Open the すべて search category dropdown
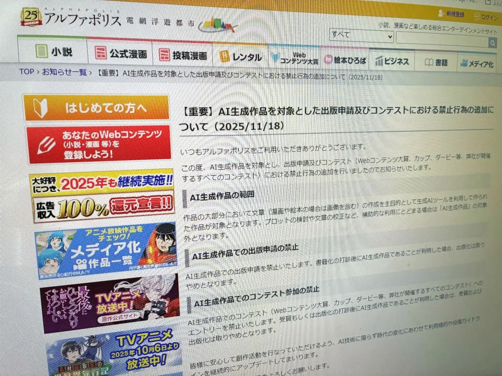 tap(360, 36)
